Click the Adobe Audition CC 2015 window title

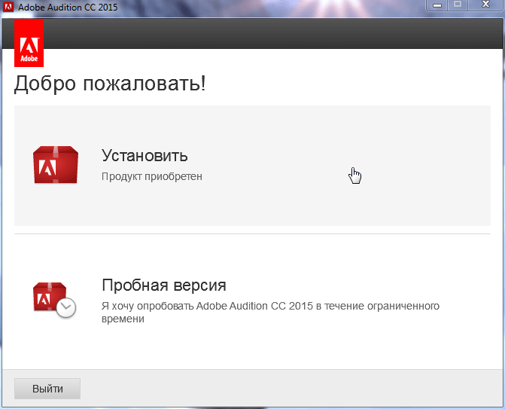68,7
